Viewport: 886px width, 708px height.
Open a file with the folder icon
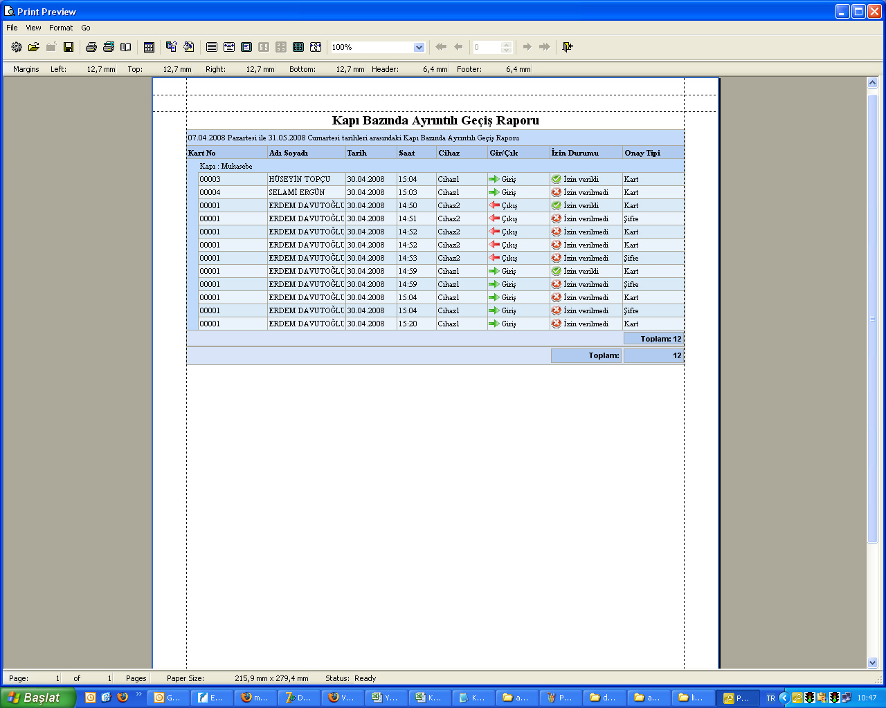pos(33,47)
